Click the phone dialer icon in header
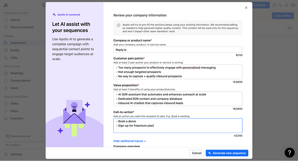Image resolution: width=298 pixels, height=161 pixels. point(280,5)
